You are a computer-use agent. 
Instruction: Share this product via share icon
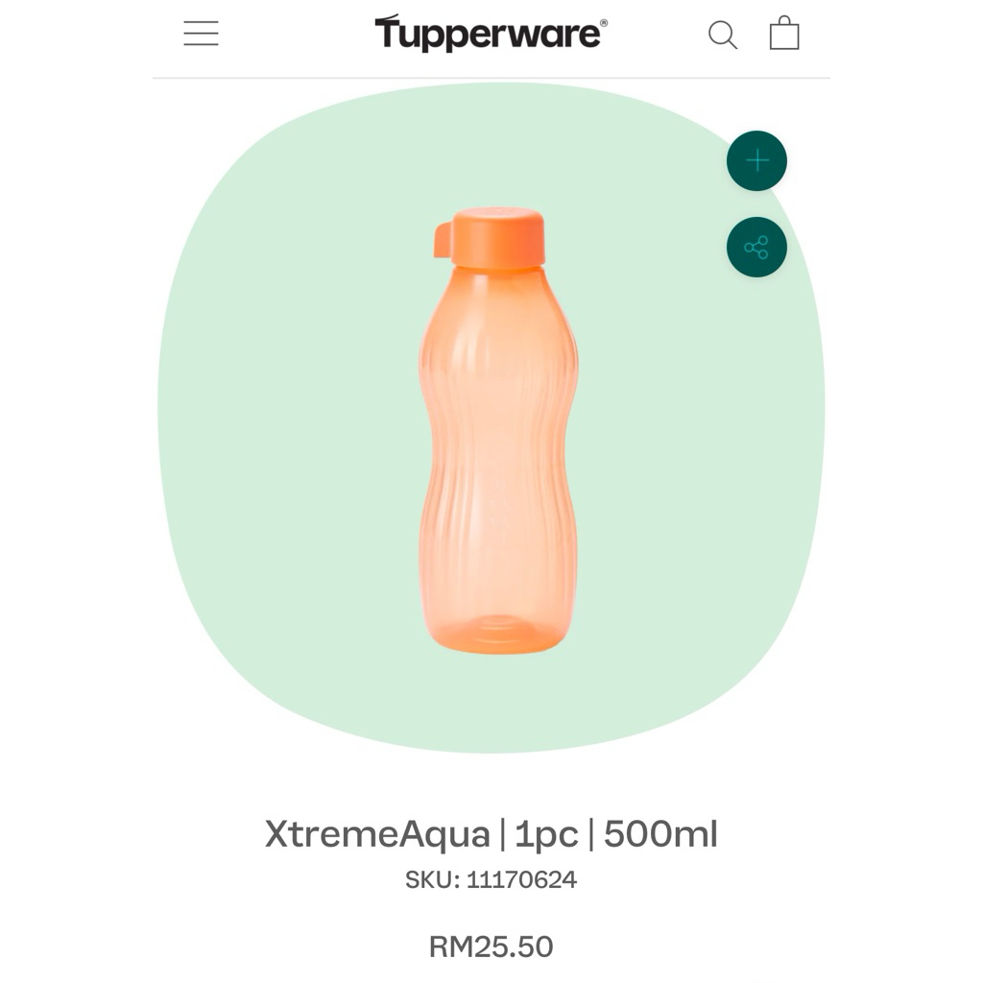(756, 247)
